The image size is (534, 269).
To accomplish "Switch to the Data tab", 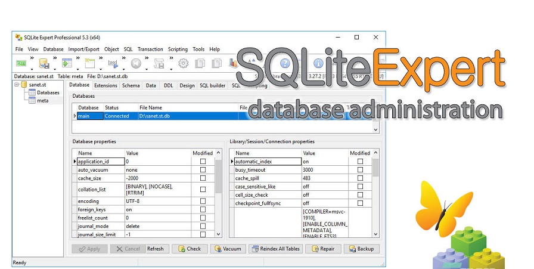I will pos(151,85).
